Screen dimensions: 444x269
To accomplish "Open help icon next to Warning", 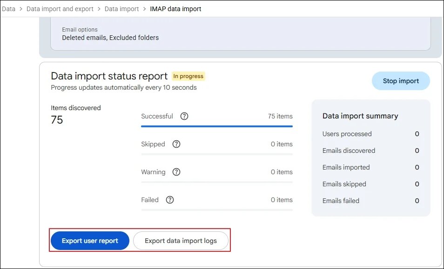I will [176, 172].
